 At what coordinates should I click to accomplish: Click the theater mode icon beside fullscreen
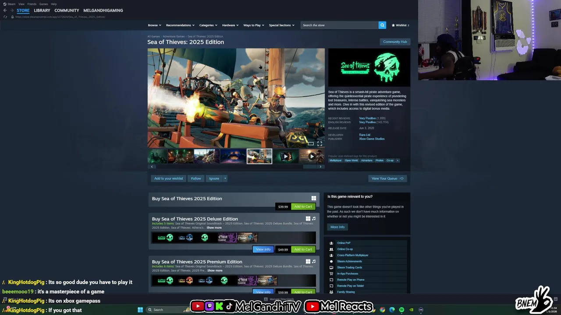tap(311, 143)
